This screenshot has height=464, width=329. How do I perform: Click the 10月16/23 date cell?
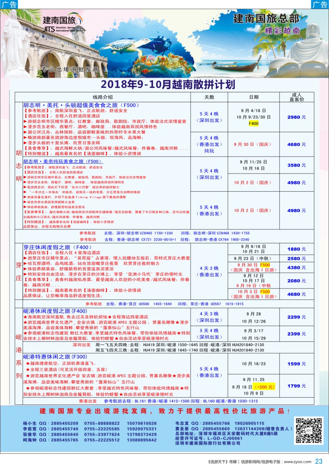pyautogui.click(x=254, y=364)
